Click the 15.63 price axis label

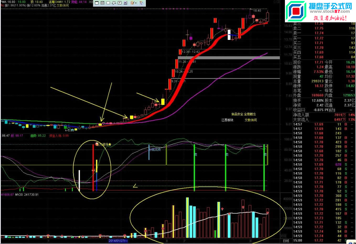point(288,26)
